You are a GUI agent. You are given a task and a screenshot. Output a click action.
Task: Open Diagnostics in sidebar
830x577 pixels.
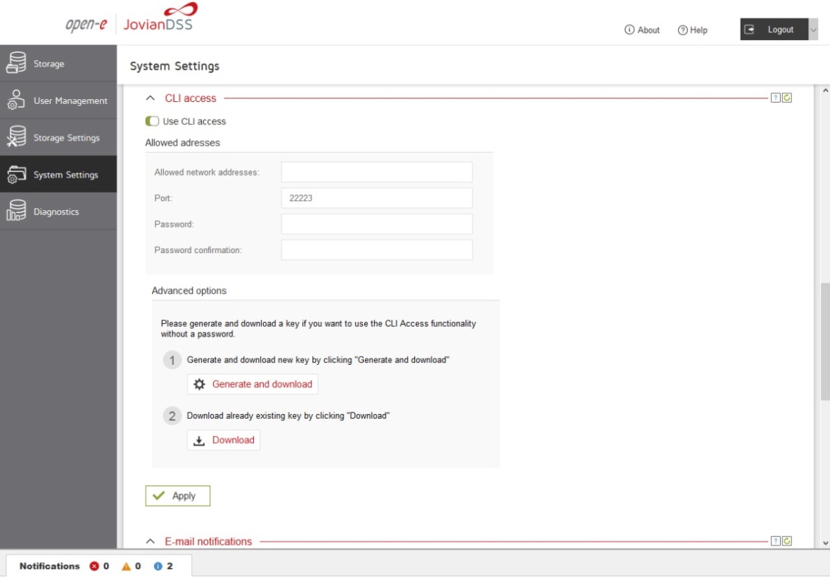58,212
